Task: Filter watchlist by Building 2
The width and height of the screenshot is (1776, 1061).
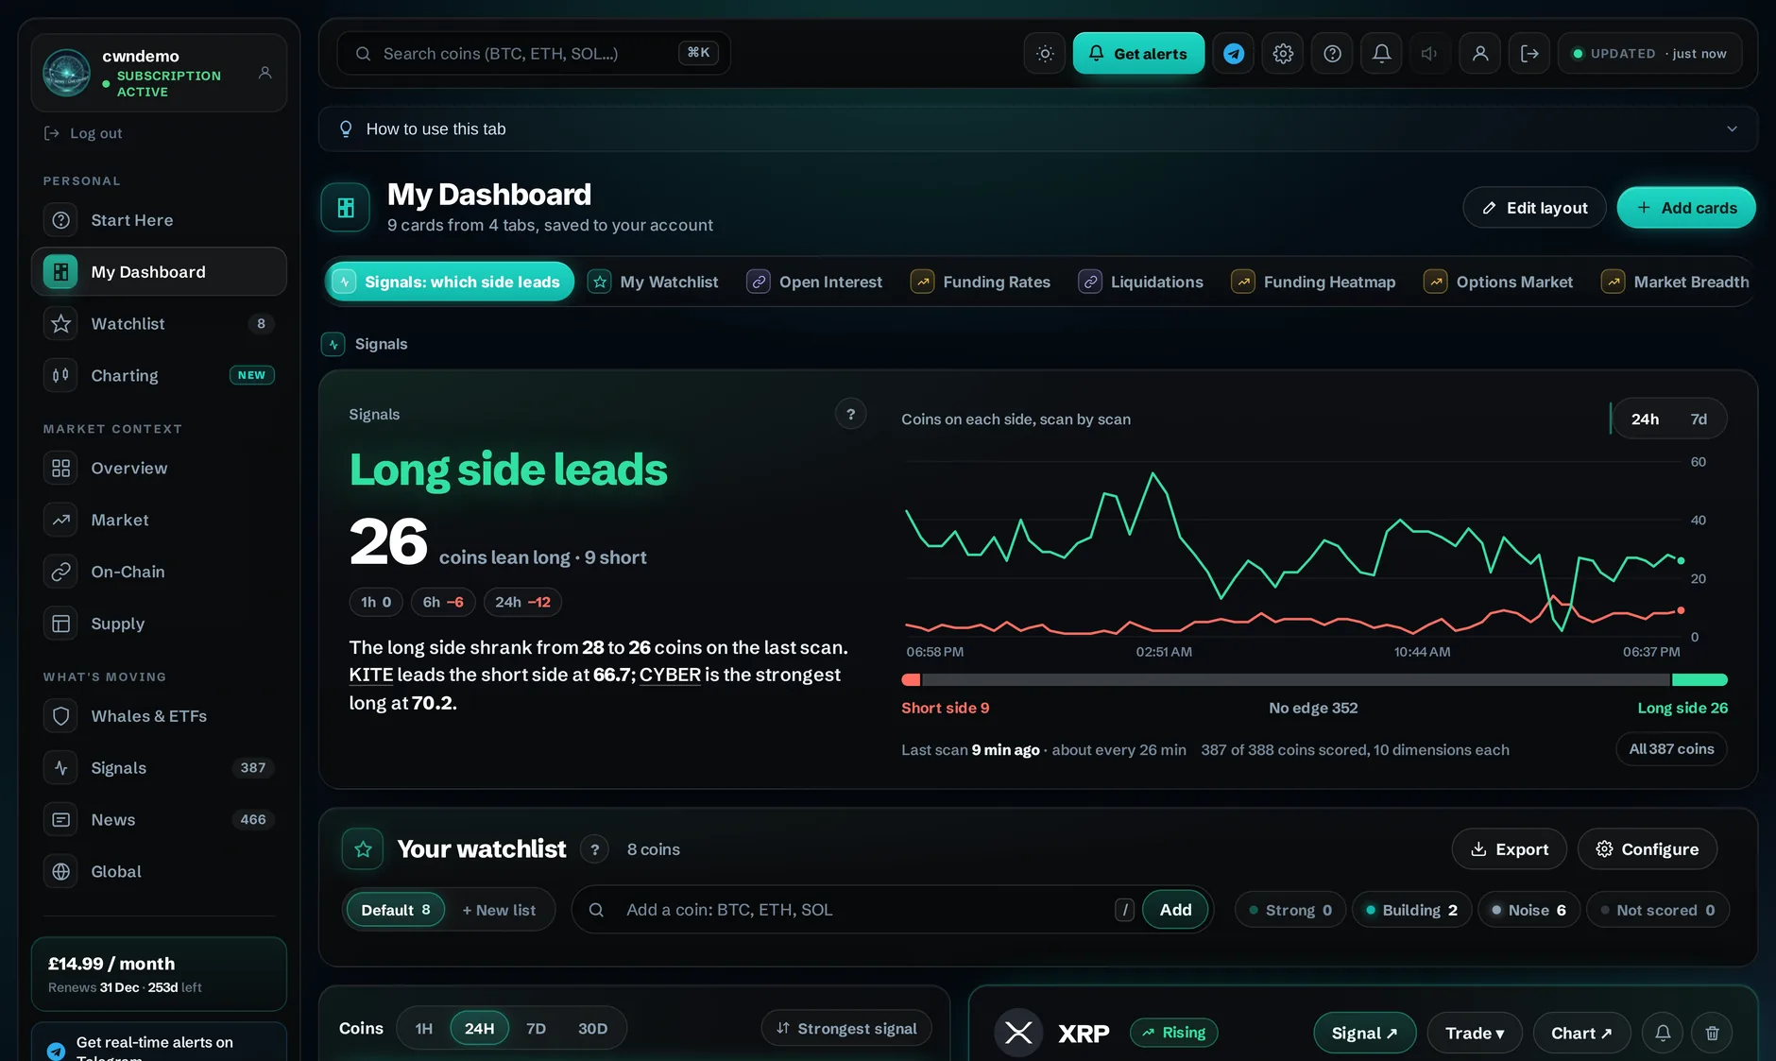Action: click(x=1411, y=910)
